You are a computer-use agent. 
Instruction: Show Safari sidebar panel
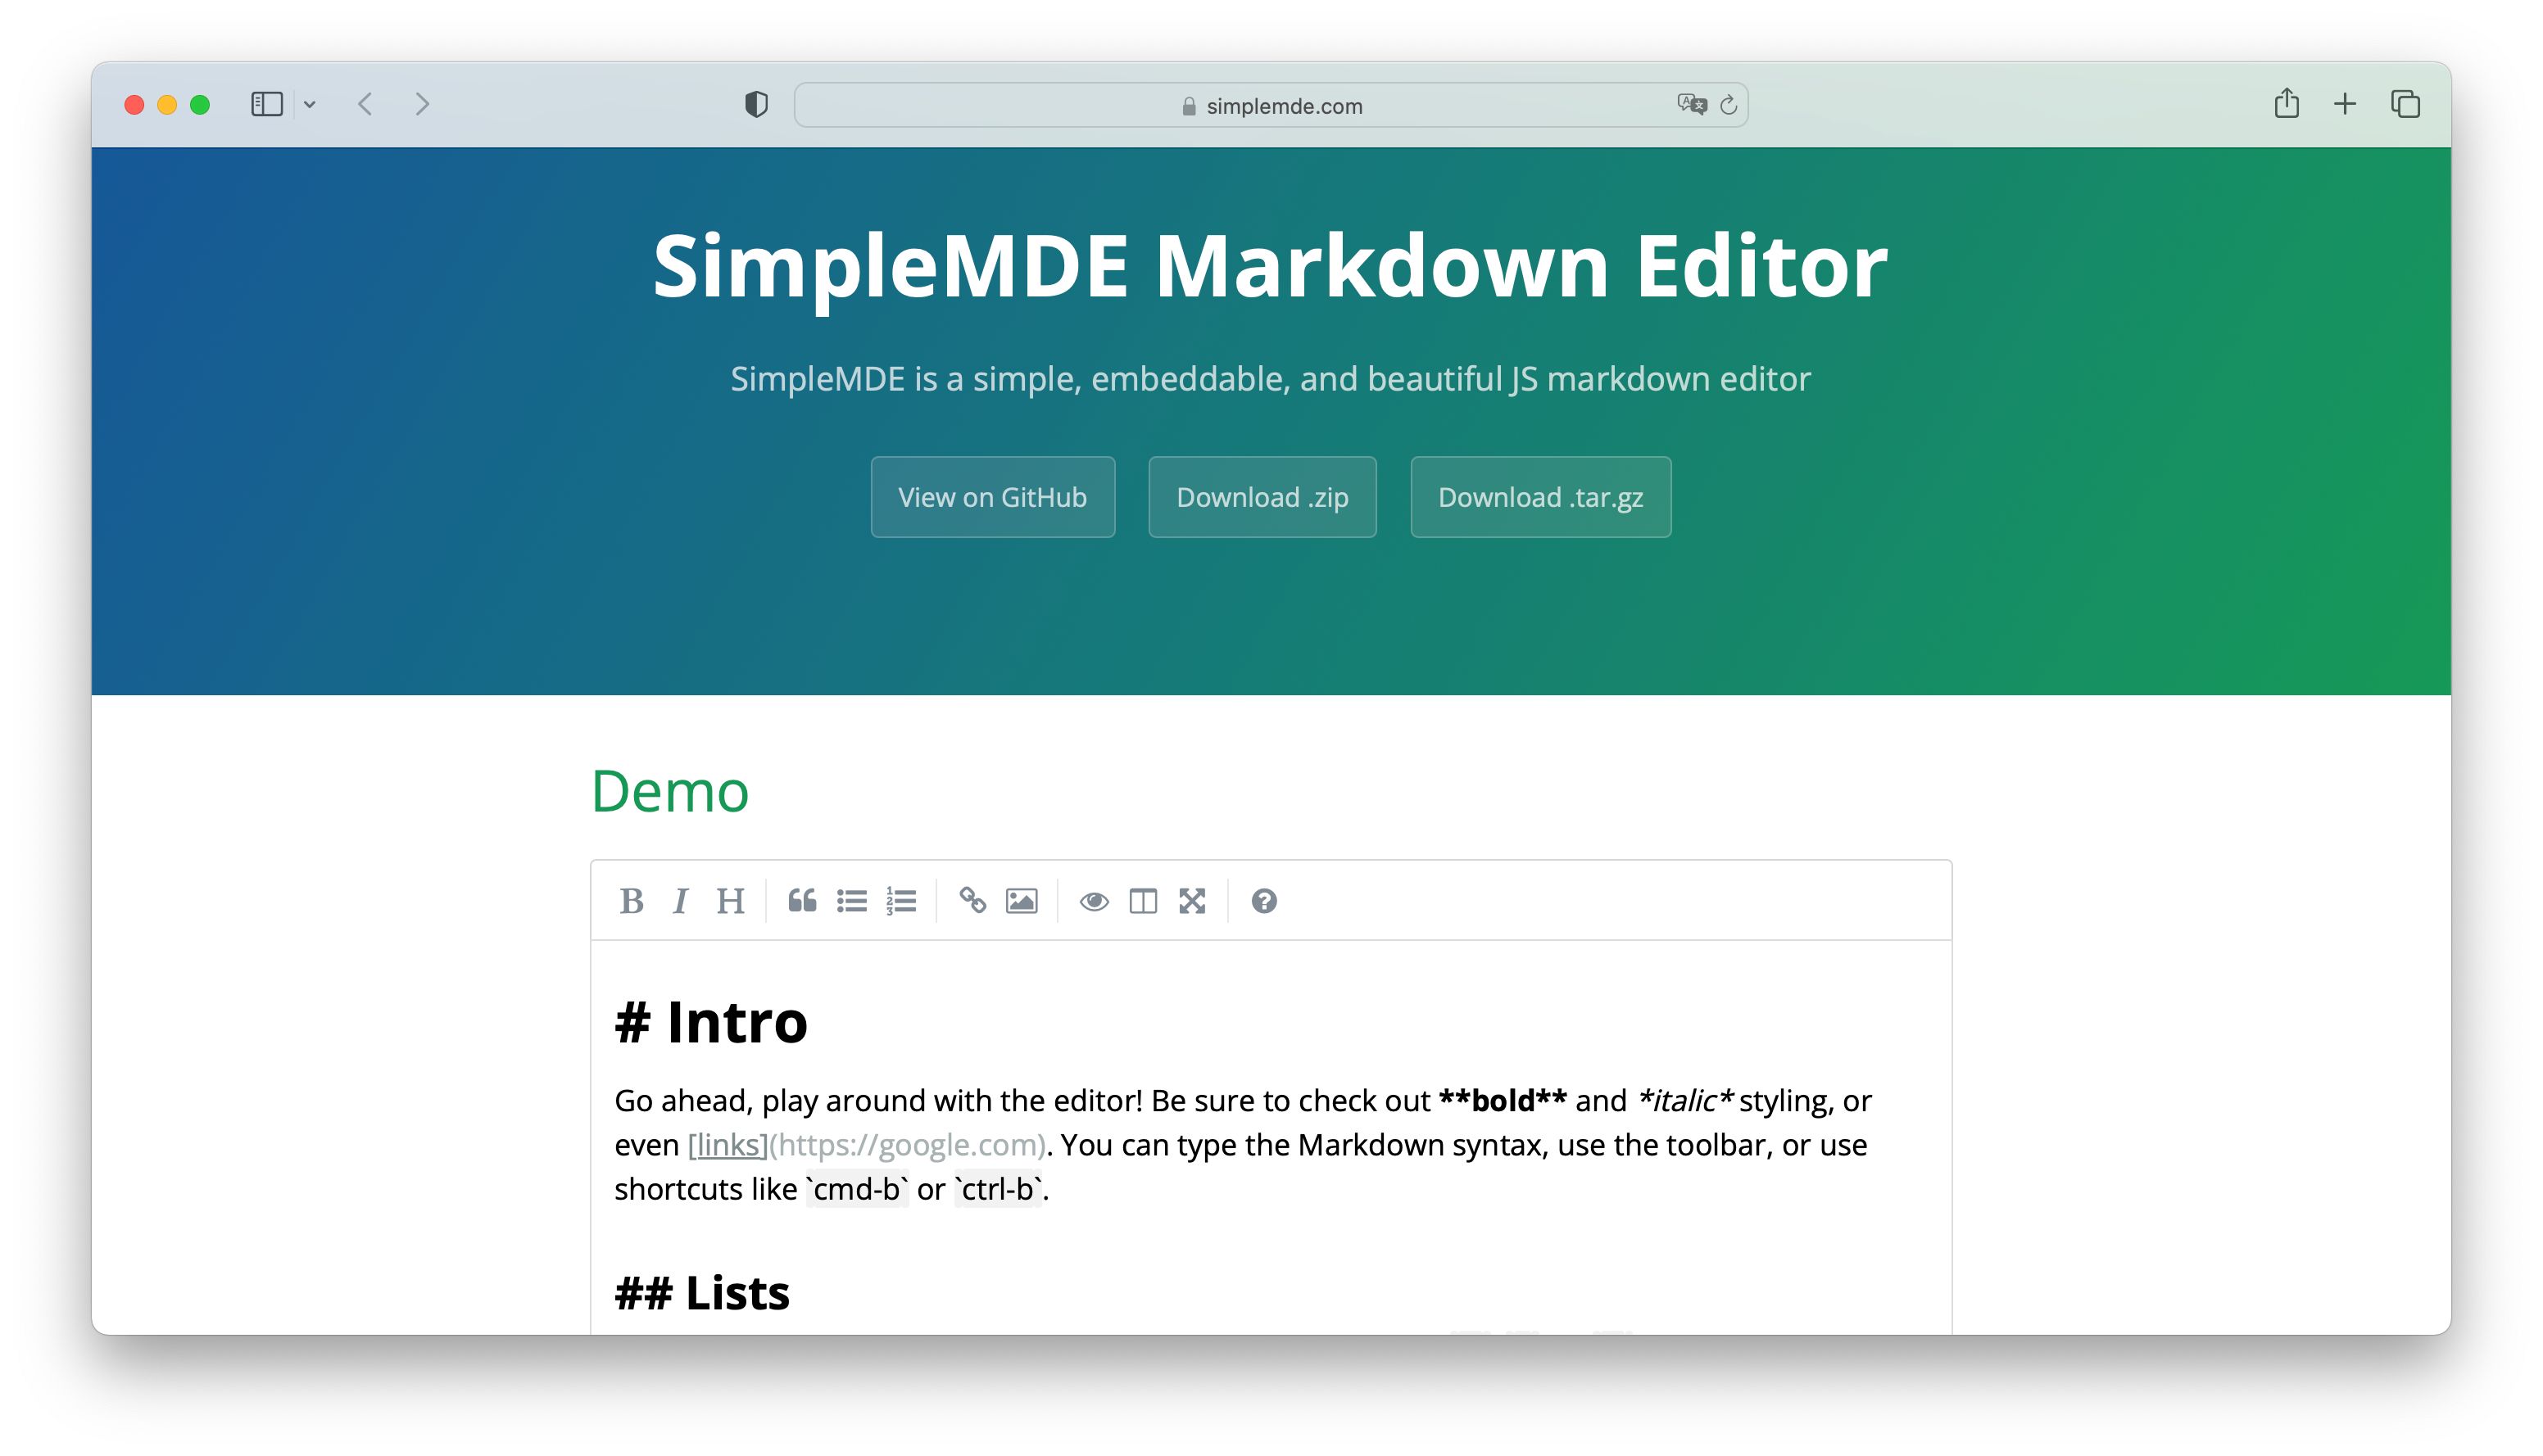pos(267,105)
